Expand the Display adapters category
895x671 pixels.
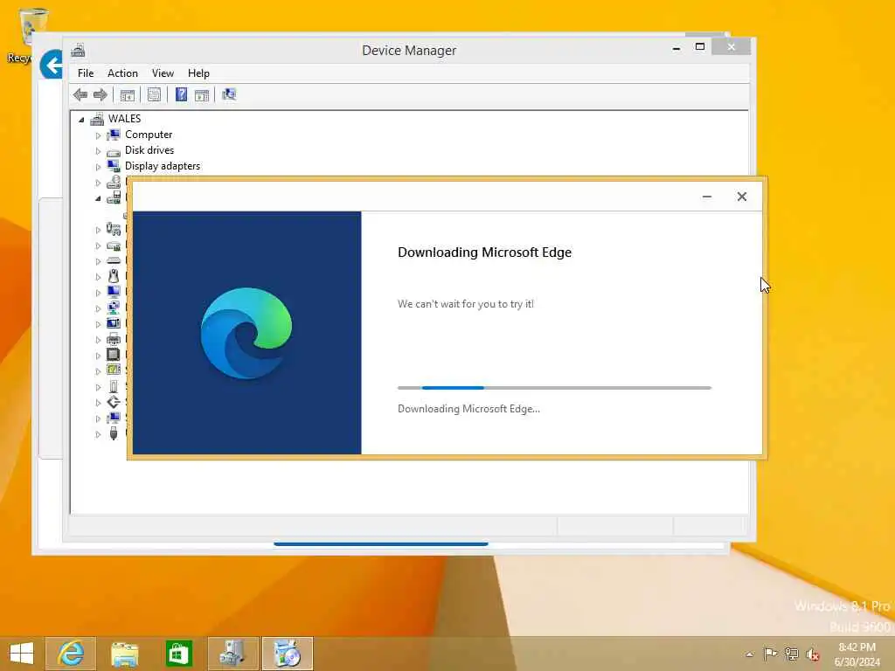[x=98, y=167]
